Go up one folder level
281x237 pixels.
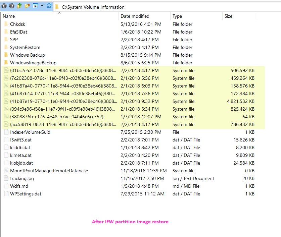(x=19, y=6)
